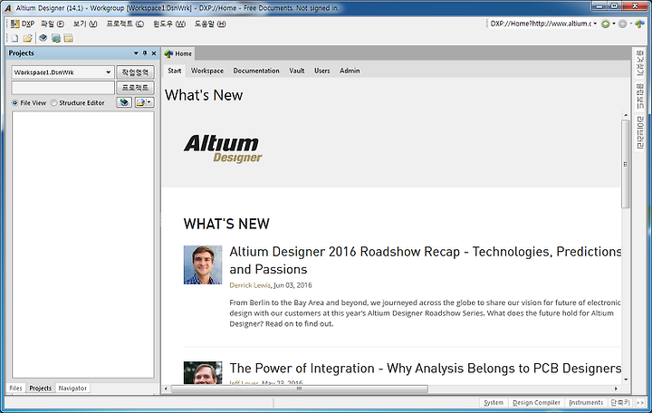Switch to the Files panel tab
Image resolution: width=652 pixels, height=413 pixels.
[15, 388]
